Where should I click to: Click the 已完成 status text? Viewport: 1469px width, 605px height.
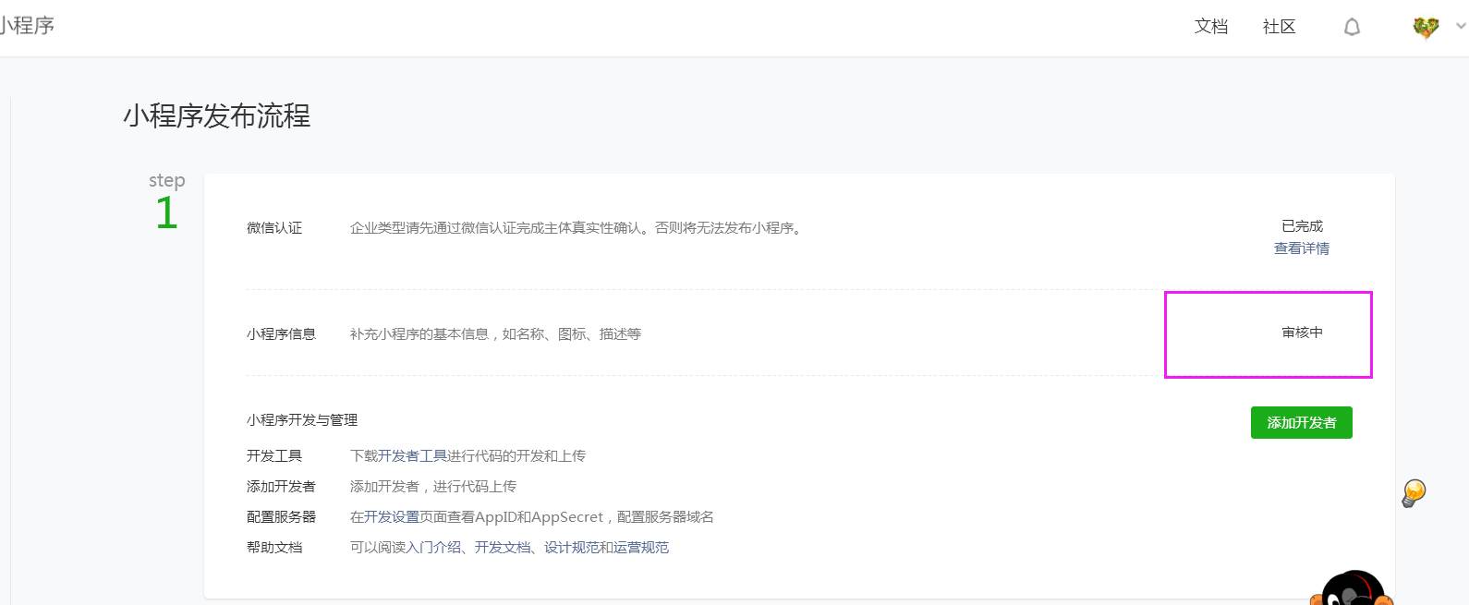(x=1302, y=226)
